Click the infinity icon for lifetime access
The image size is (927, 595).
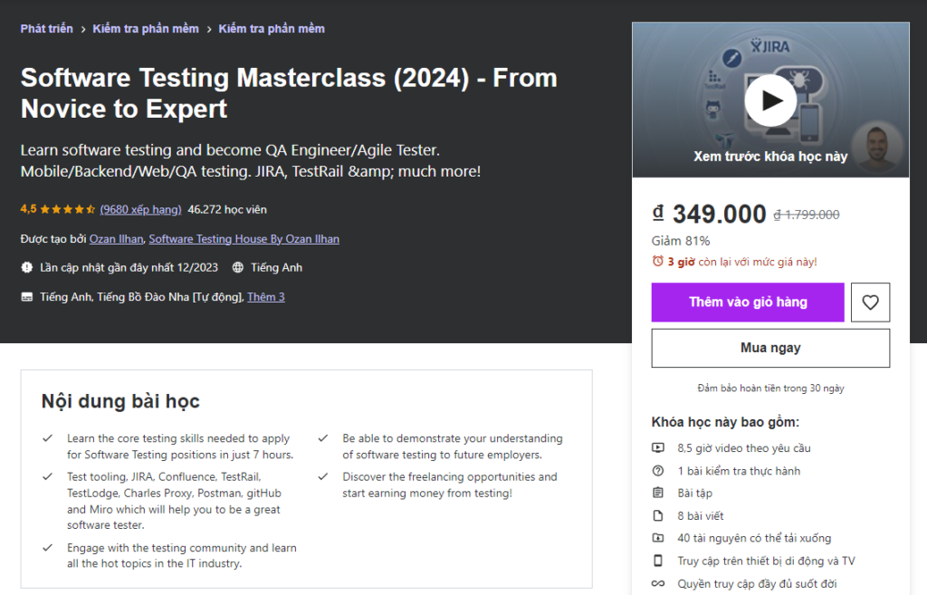click(658, 584)
